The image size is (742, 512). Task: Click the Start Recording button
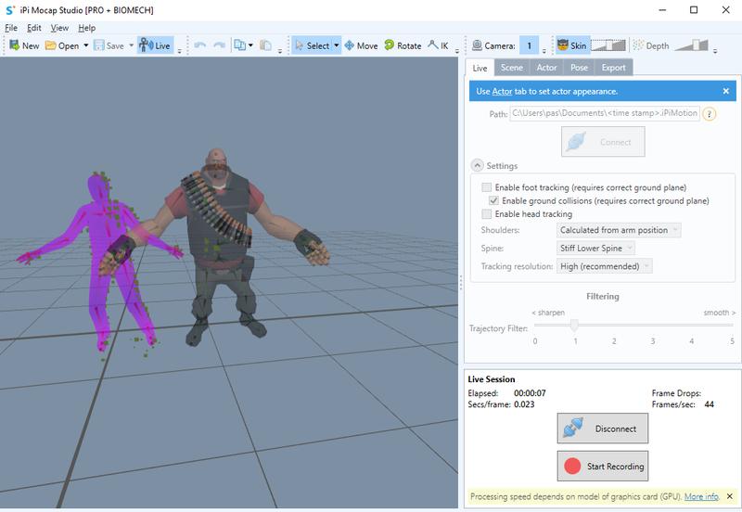[603, 466]
